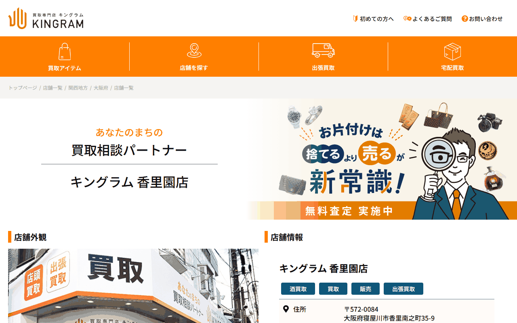
Task: Click the 出張買取 tag in the store info
Action: coord(404,289)
